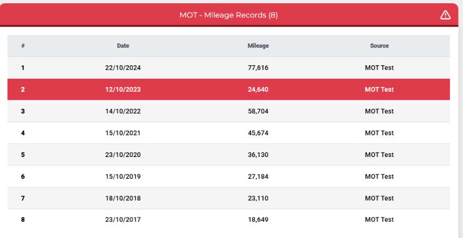Screen dimensions: 463x238
Task: Sort by the Date column header
Action: click(x=123, y=46)
